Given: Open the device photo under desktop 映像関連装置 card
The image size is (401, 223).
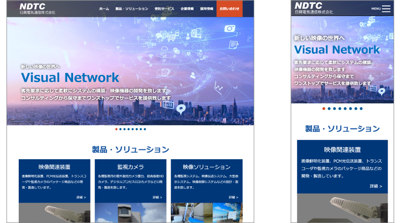Looking at the screenshot, I should point(54,213).
